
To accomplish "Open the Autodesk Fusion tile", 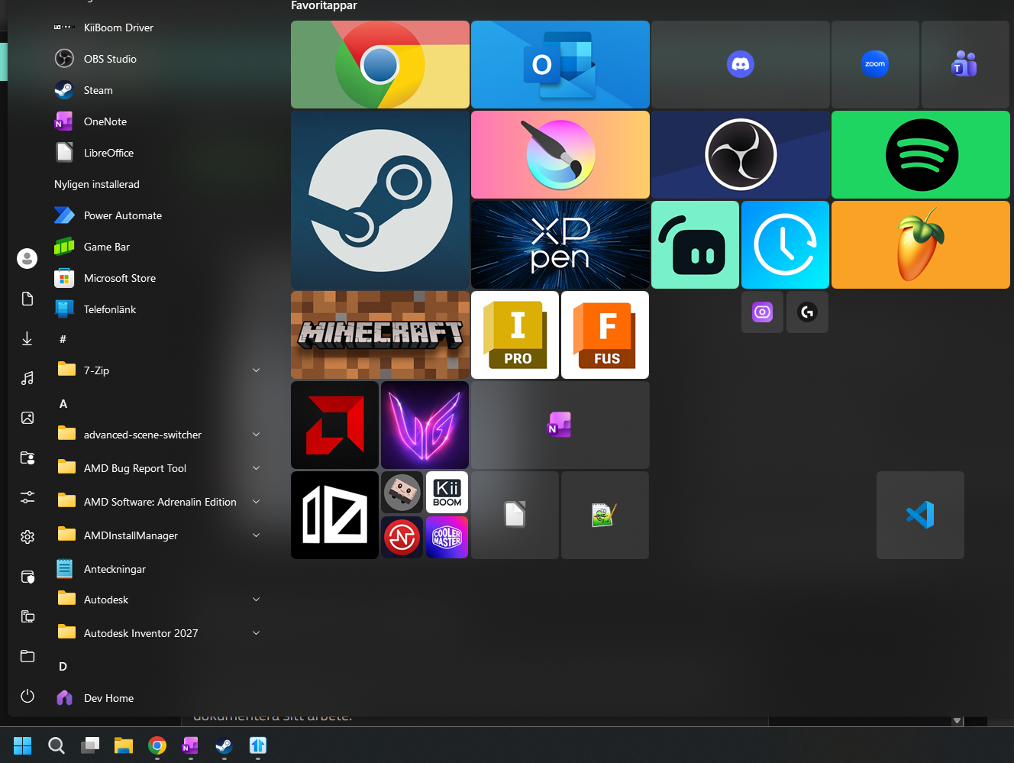I will [x=605, y=335].
